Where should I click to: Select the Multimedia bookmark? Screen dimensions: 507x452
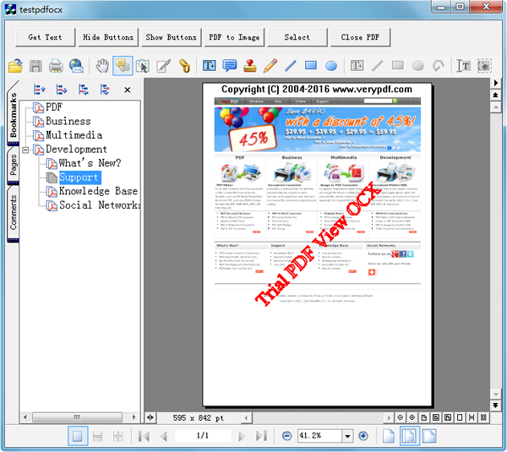(74, 135)
